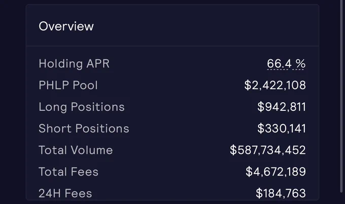Click the Overview panel heading

coord(66,26)
